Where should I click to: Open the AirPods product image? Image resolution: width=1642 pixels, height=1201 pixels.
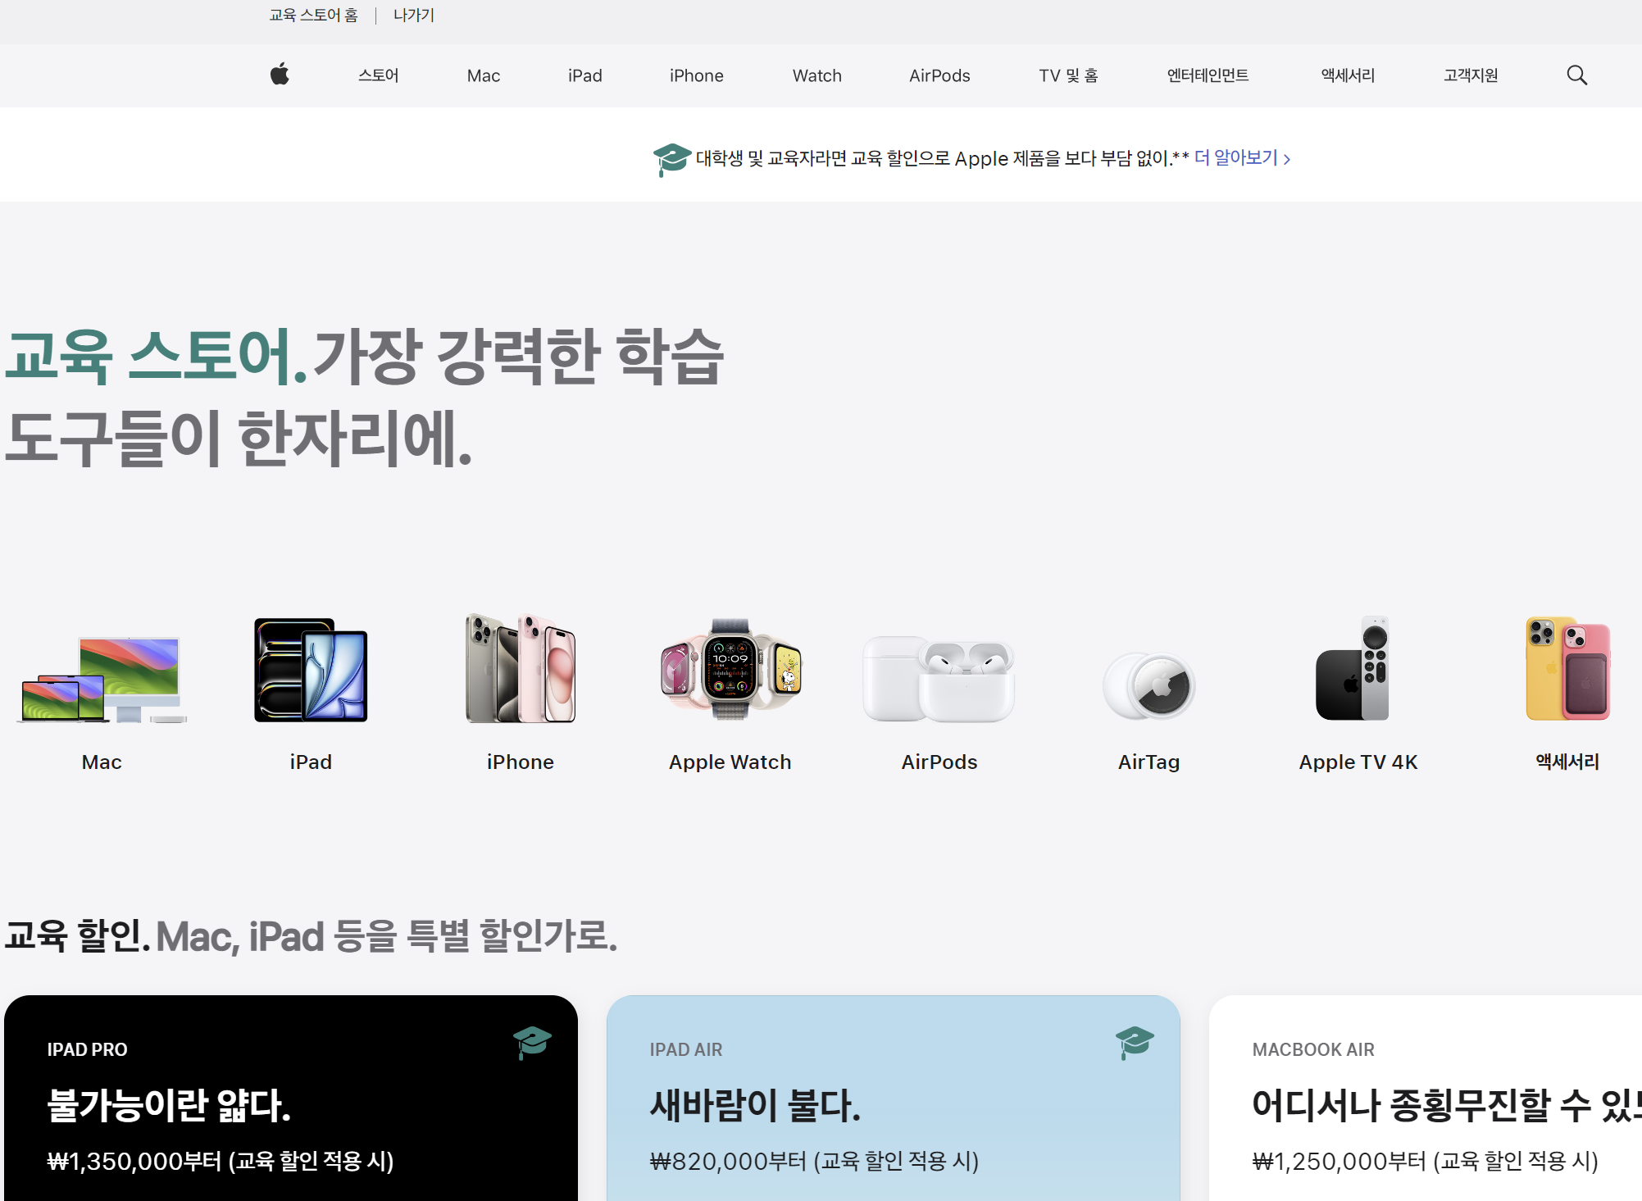(x=939, y=678)
